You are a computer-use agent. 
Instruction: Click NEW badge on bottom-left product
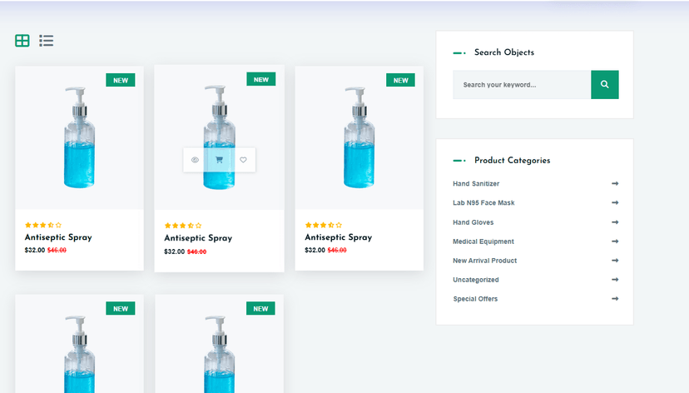[x=121, y=309]
